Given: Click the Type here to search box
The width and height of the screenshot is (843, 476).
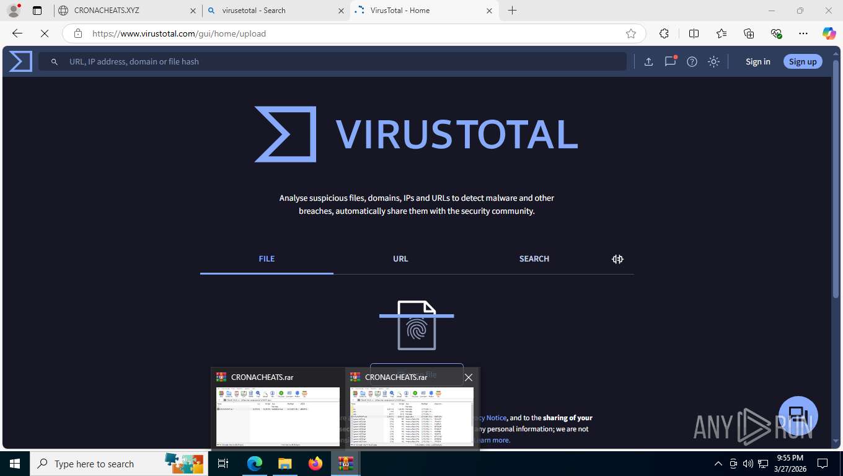Looking at the screenshot, I should [118, 464].
